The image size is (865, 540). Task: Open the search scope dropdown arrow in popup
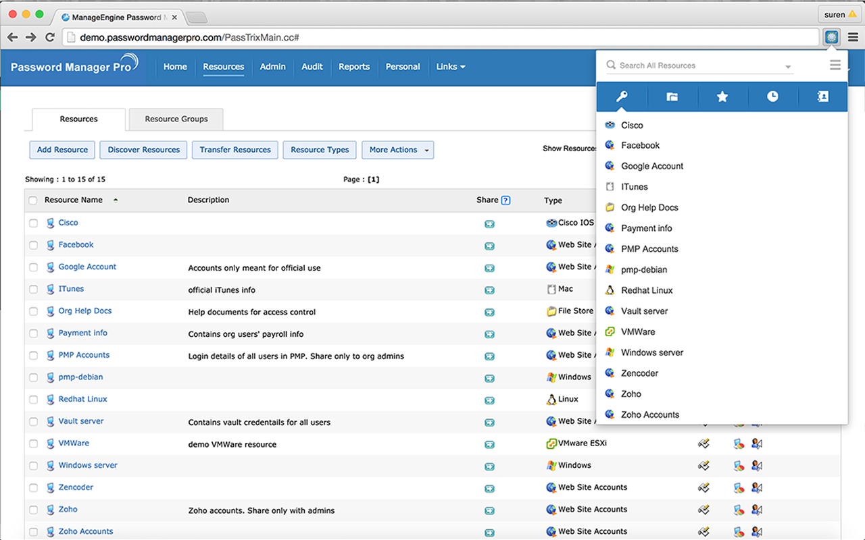pos(787,65)
